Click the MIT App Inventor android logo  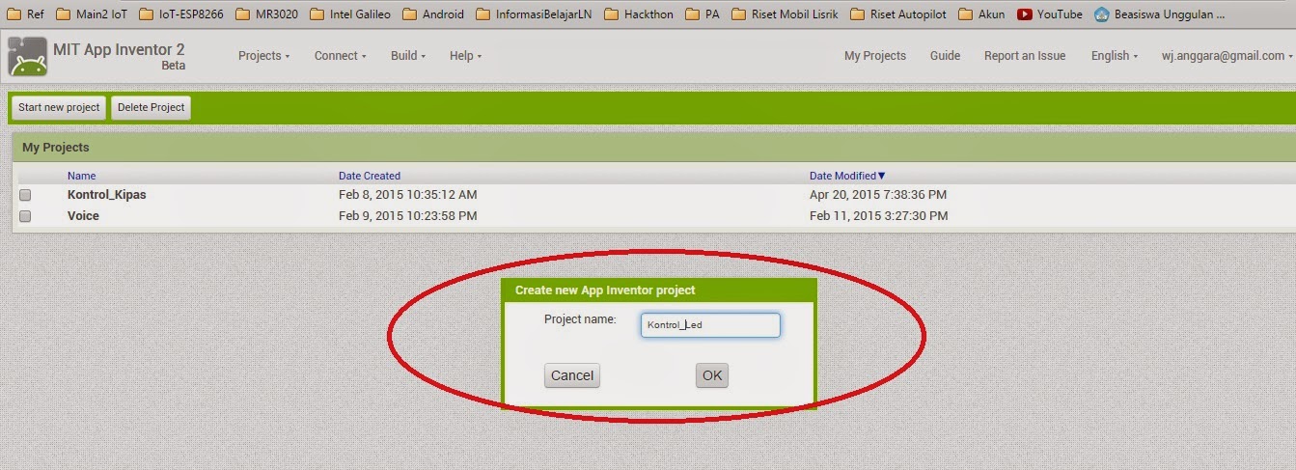click(28, 57)
